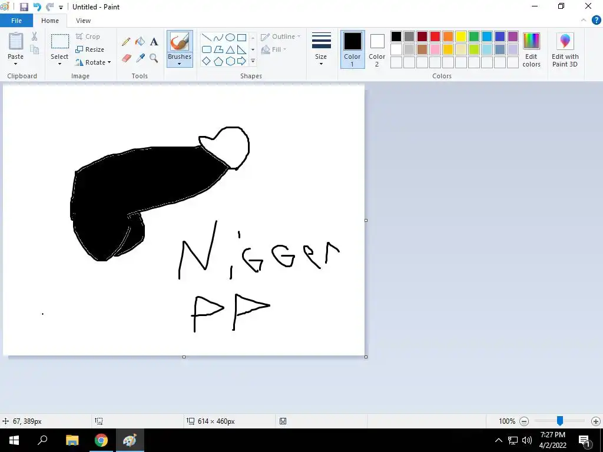Viewport: 603px width, 452px height.
Task: Open the Edit colors dialog
Action: (x=532, y=49)
